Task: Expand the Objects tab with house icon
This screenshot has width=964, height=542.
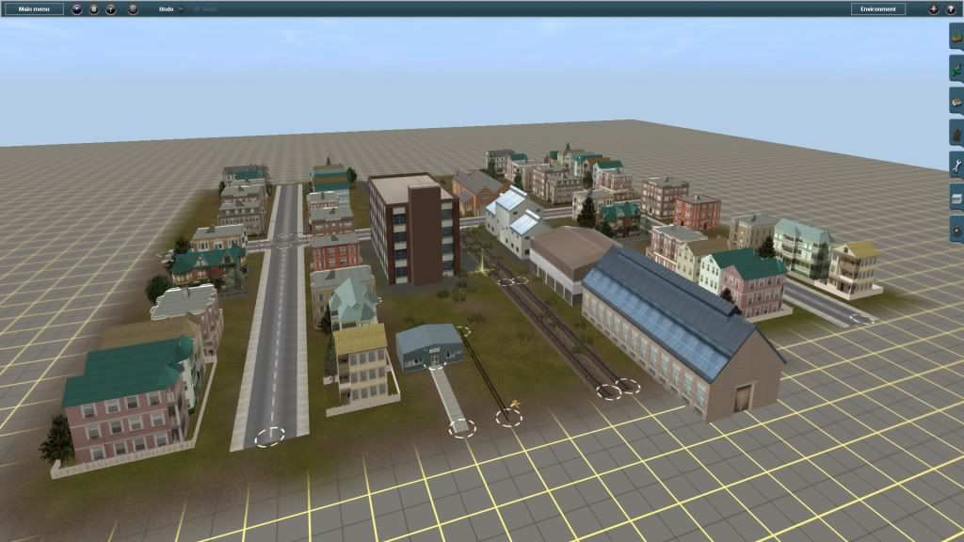Action: coord(956,101)
